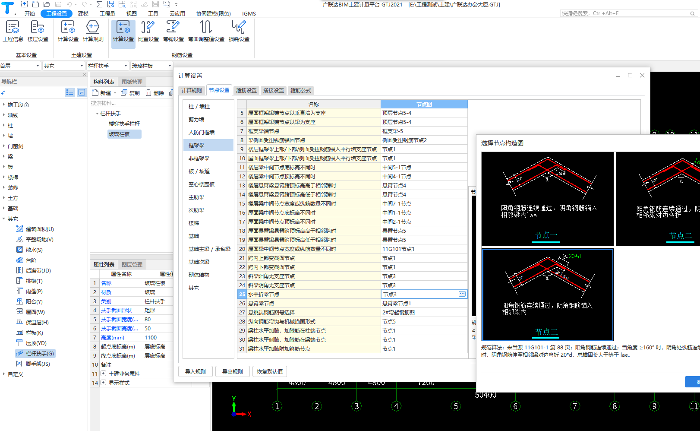Click 雨篷(P) icon in navigation tree
This screenshot has width=700, height=431.
pos(19,291)
